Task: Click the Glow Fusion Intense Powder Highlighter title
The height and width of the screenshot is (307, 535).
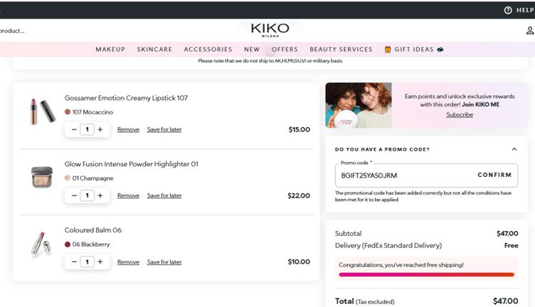Action: click(132, 164)
